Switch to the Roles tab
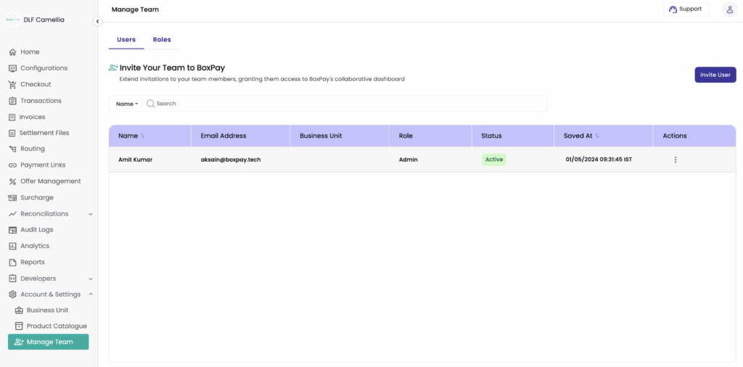This screenshot has width=743, height=367. pyautogui.click(x=162, y=40)
